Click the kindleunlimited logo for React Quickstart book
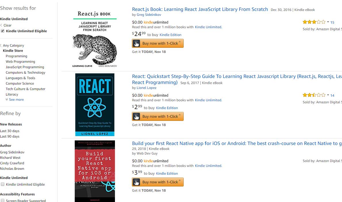The height and width of the screenshot is (202, 342). pos(156,95)
